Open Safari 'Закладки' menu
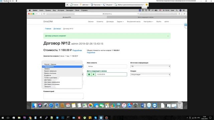Viewport: 214px width, 120px height. (70, 10)
